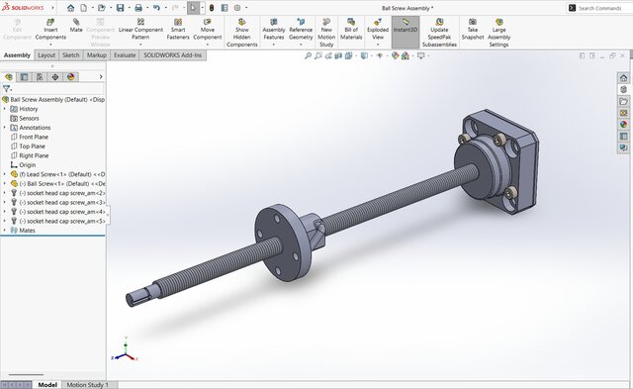Click the Print icon
633x389 pixels.
point(138,8)
